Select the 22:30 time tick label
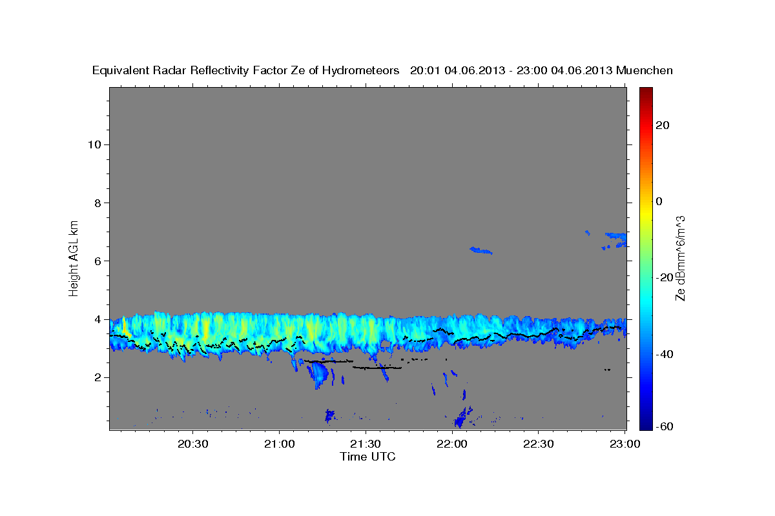The width and height of the screenshot is (775, 516). coord(539,444)
